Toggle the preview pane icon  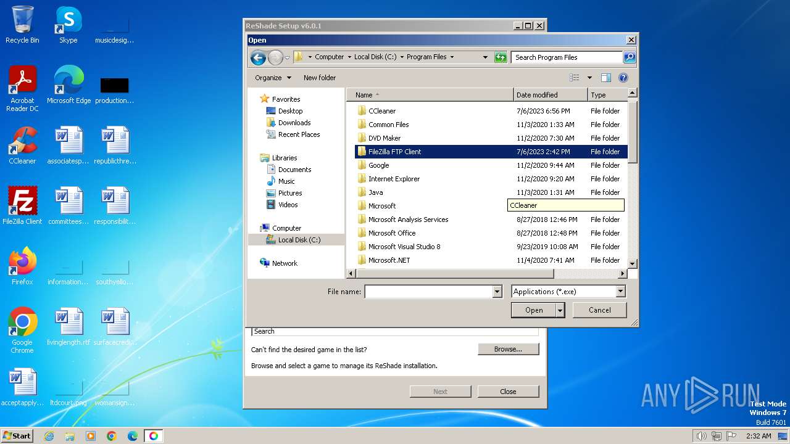(x=605, y=78)
